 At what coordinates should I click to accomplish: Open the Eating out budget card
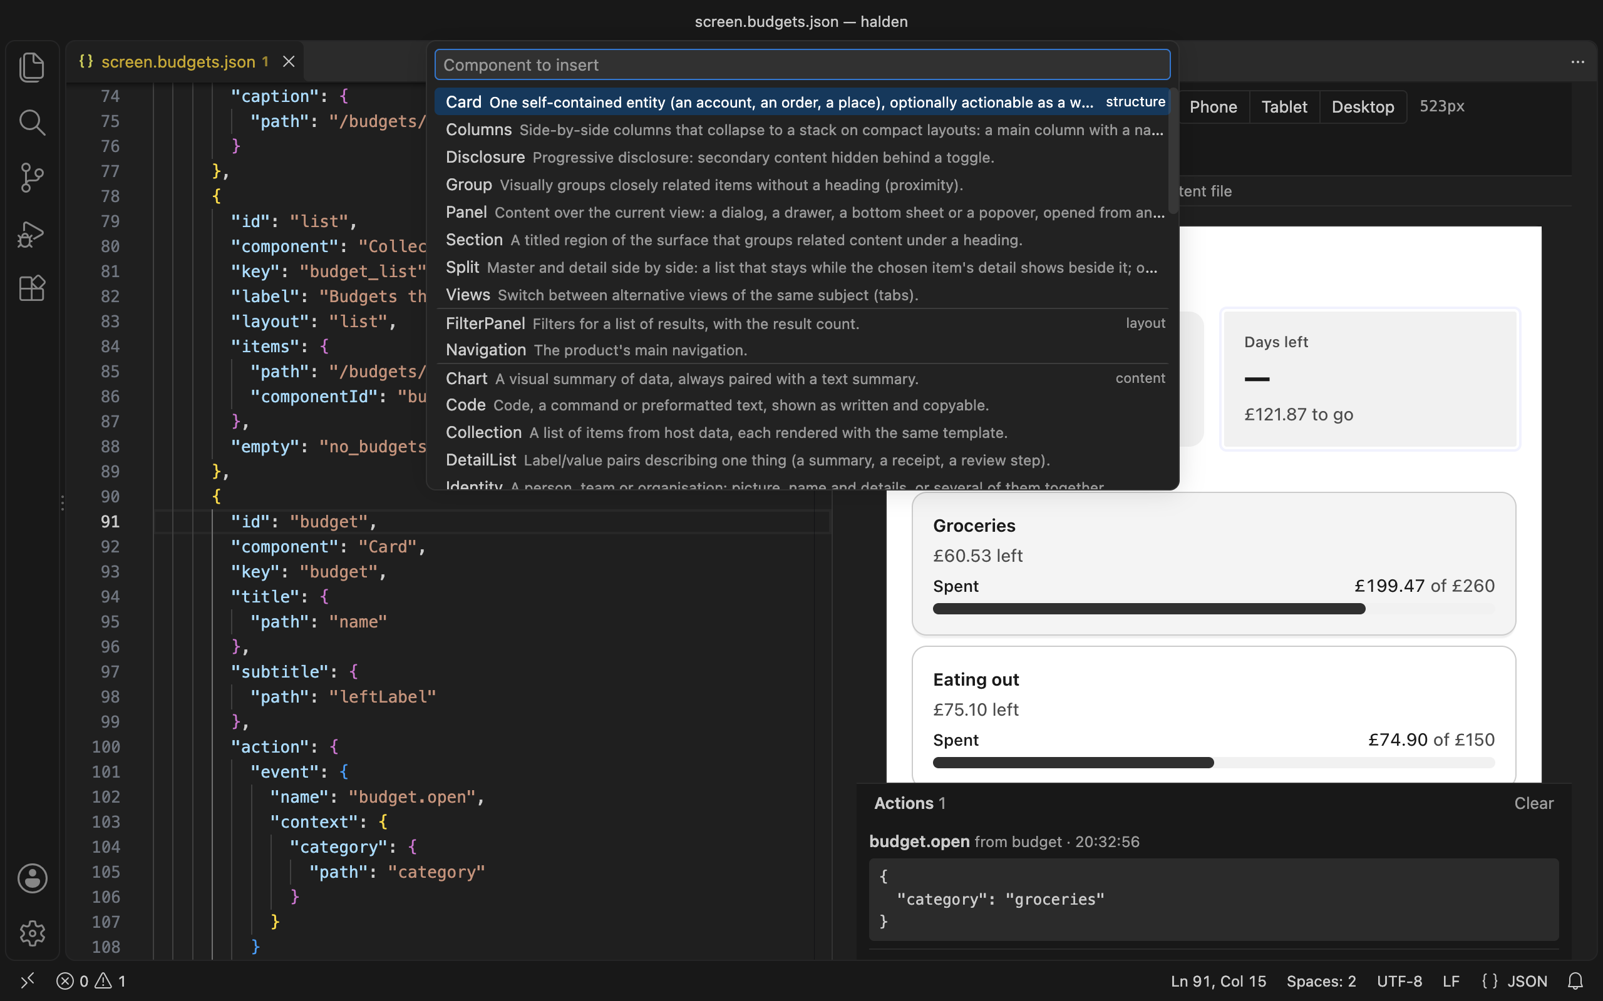(1214, 714)
